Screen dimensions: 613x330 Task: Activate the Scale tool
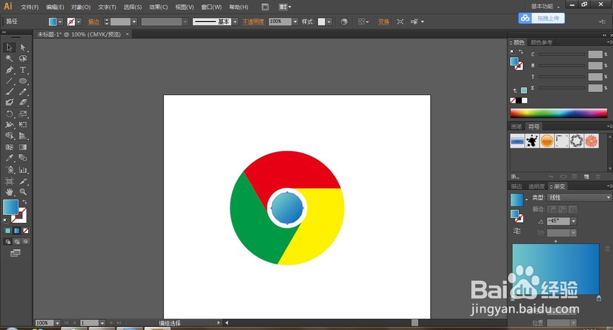click(23, 114)
